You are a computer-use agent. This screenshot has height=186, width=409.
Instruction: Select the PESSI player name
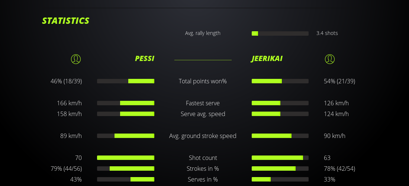tap(144, 59)
